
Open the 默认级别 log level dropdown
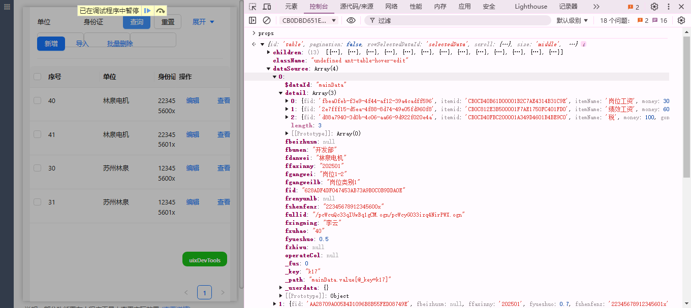[x=572, y=20]
